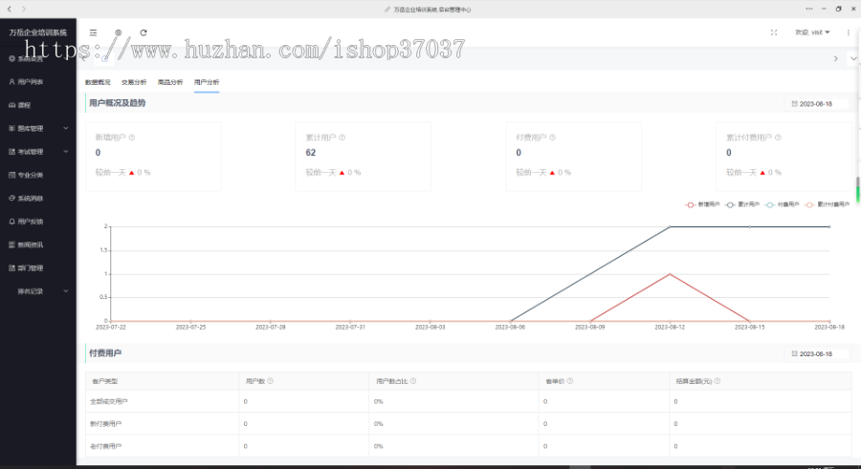Open 课程 in the sidebar

click(20, 105)
